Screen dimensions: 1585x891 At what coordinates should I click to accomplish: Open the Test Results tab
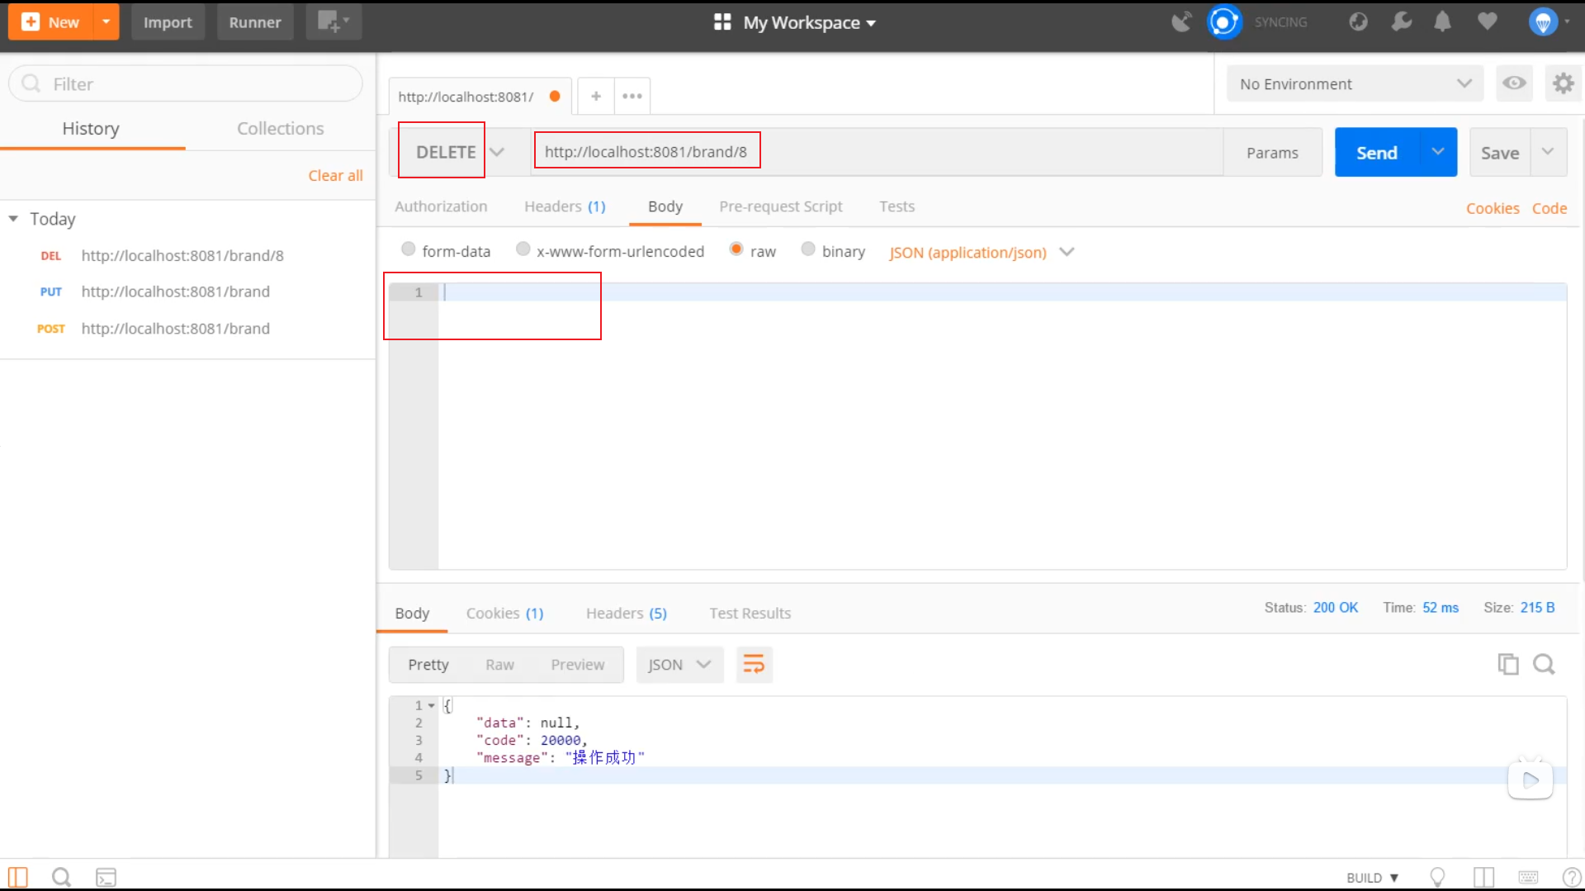tap(750, 613)
